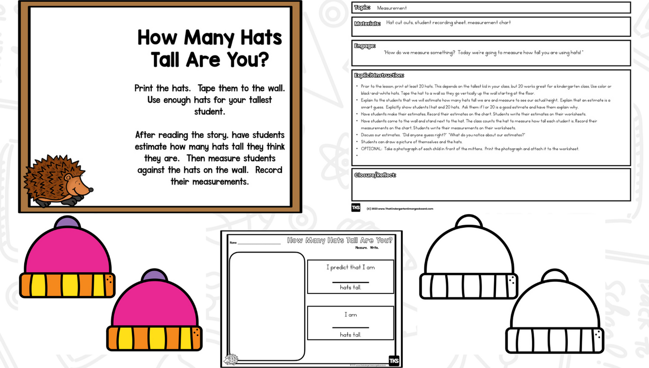
Task: Click the 'How Many Hats Tall Are You?' title
Action: click(209, 48)
